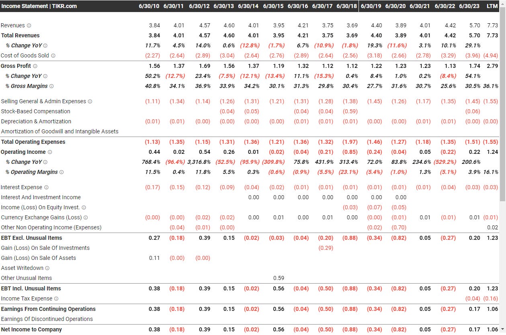
Task: Click the 6/30/19 column header
Action: (371, 6)
